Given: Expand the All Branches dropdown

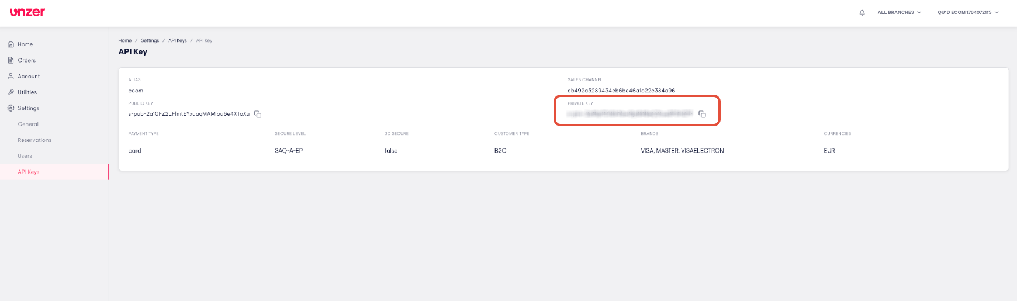Looking at the screenshot, I should (x=899, y=12).
